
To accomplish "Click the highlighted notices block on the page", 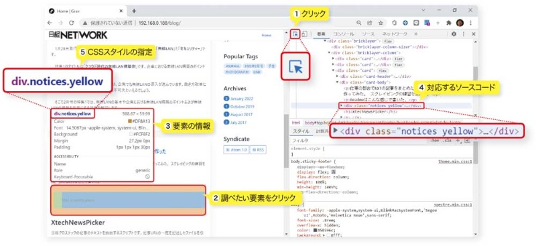I will click(128, 200).
